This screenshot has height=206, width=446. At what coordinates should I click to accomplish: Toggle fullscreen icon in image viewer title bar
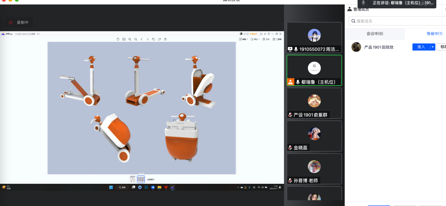click(x=261, y=34)
